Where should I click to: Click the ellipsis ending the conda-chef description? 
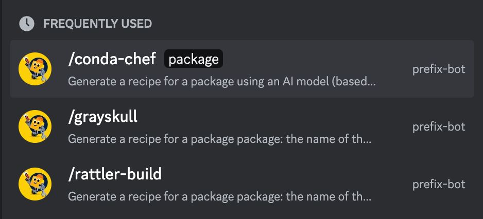371,84
